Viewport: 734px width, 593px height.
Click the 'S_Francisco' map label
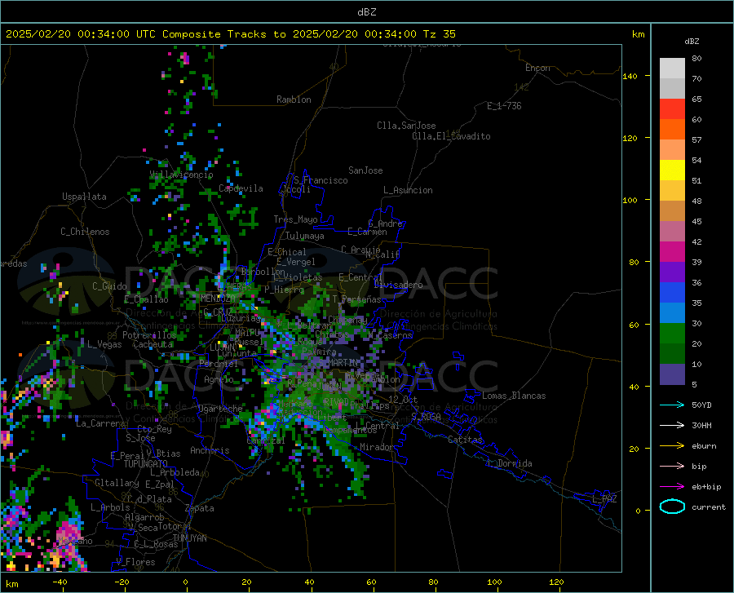coord(321,180)
